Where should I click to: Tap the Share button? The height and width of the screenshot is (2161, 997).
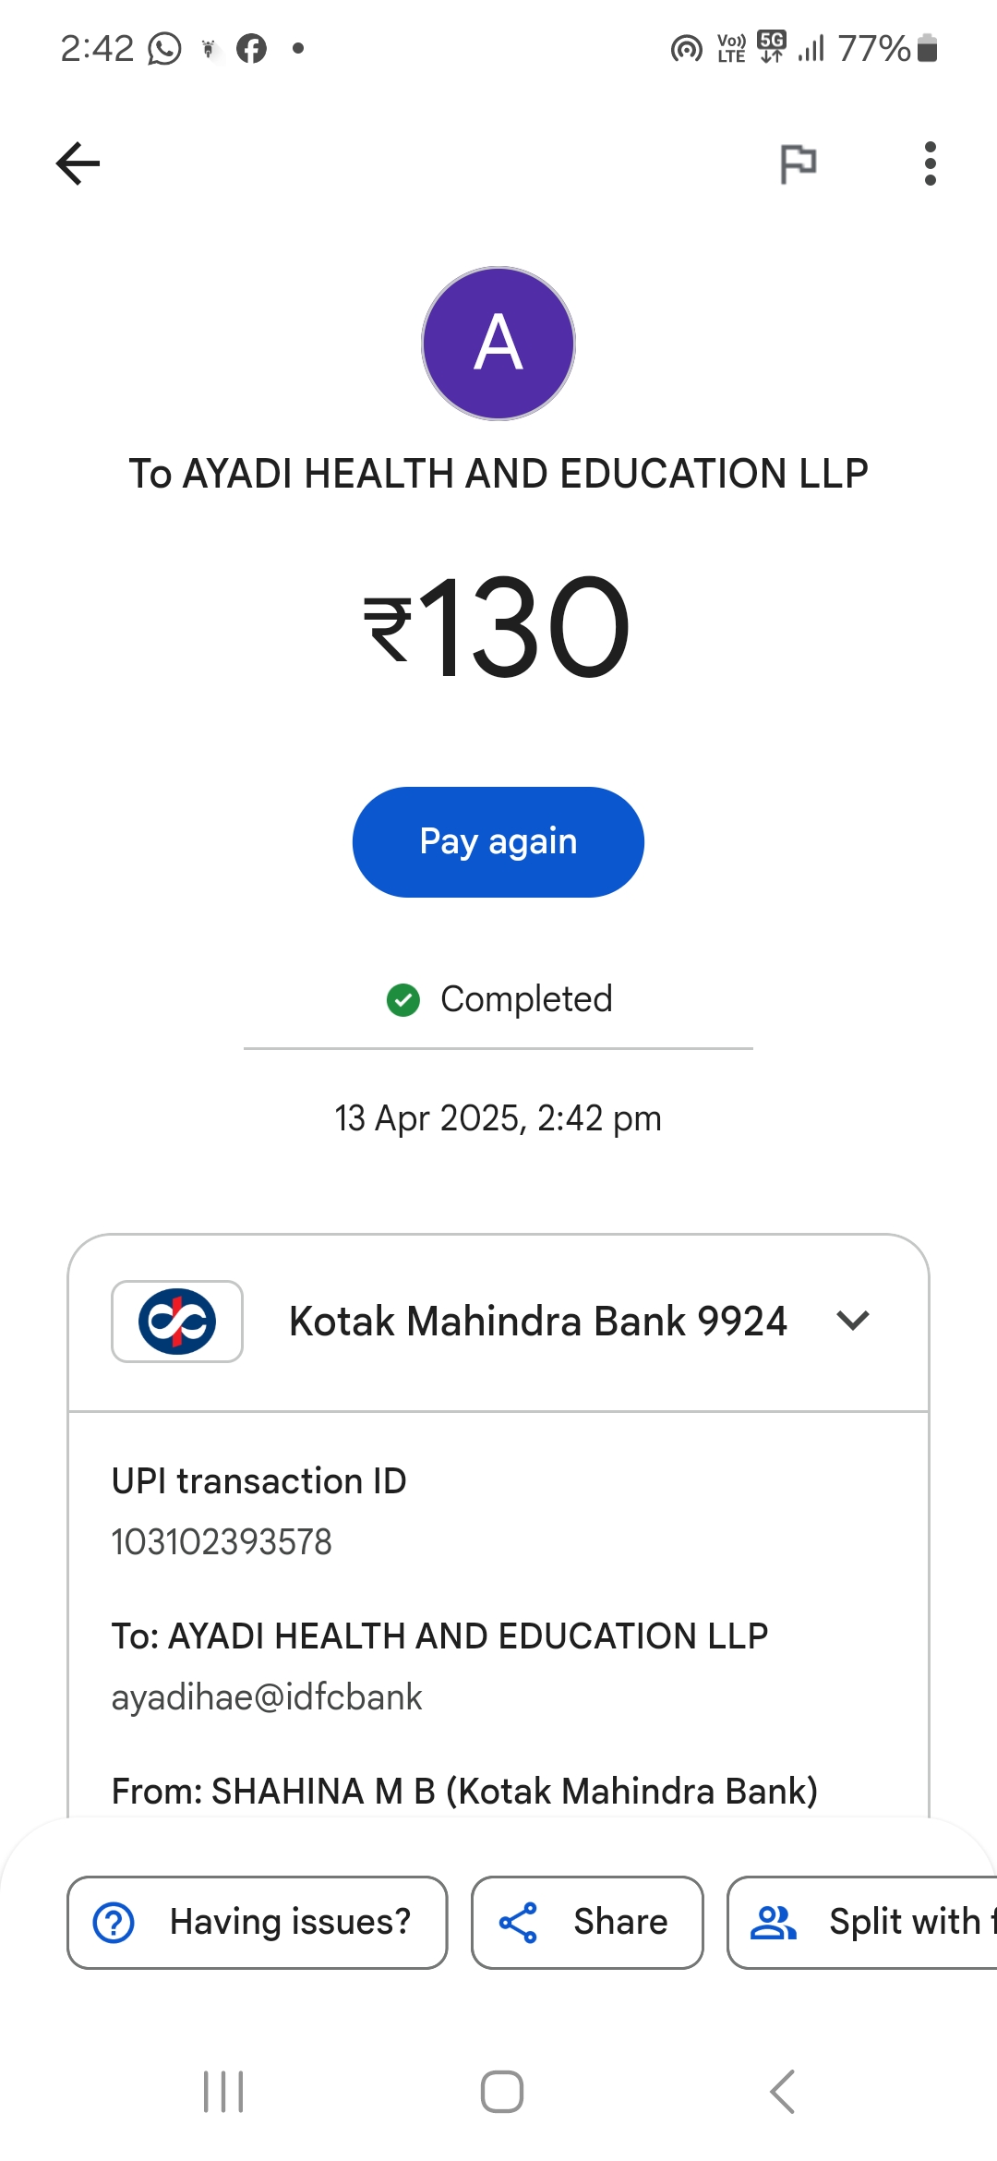click(x=587, y=1923)
